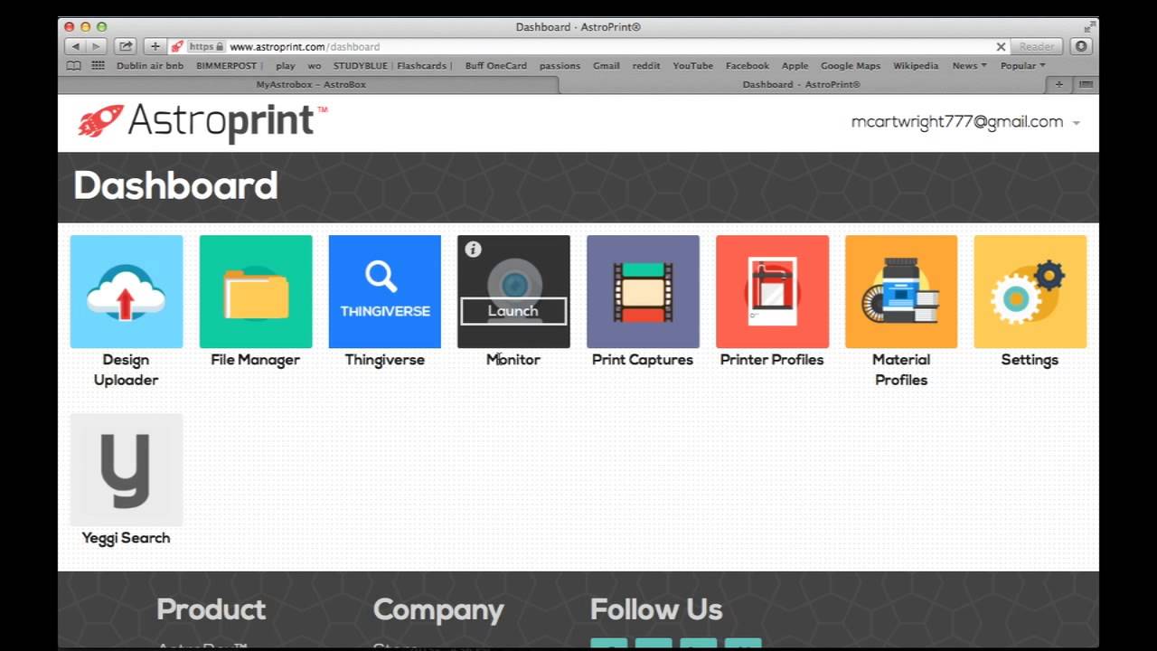Click the Printer Profiles label
Screen dimensions: 1157x651
point(772,360)
